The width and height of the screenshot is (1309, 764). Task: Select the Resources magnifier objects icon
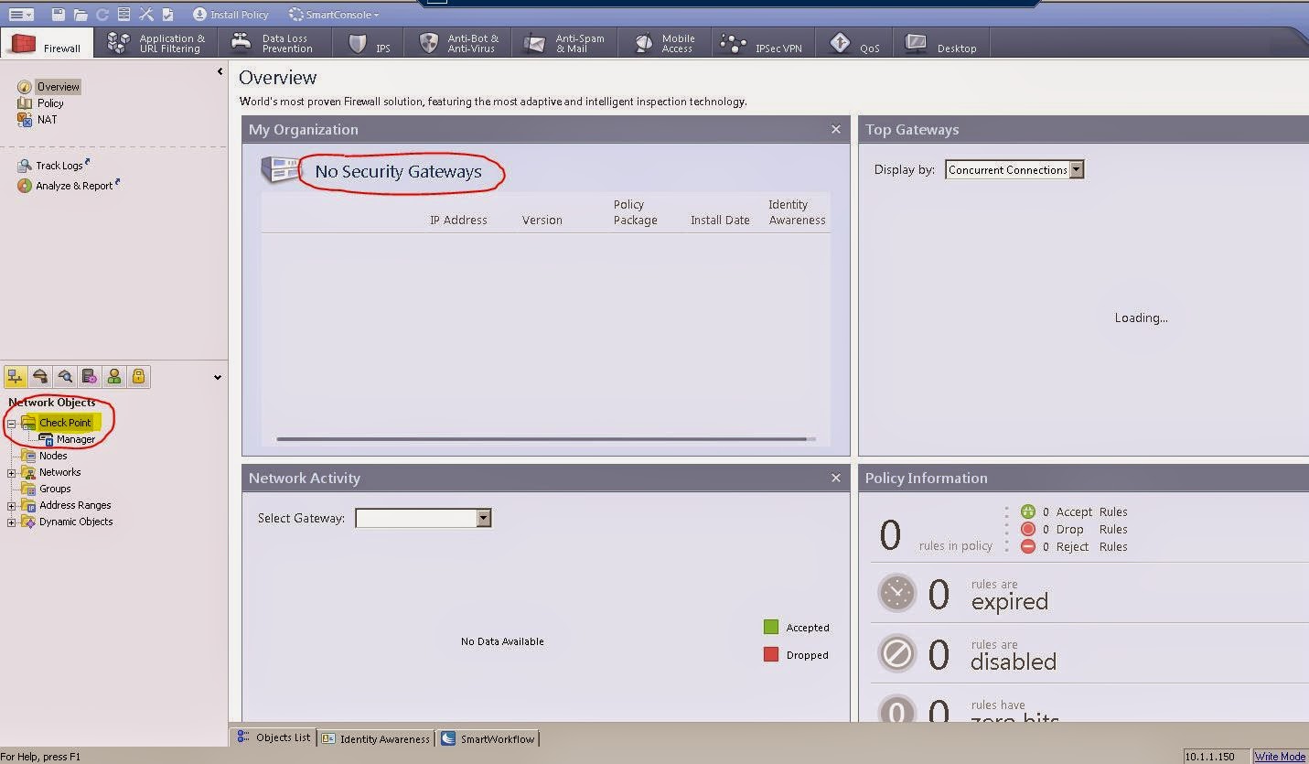pyautogui.click(x=65, y=376)
